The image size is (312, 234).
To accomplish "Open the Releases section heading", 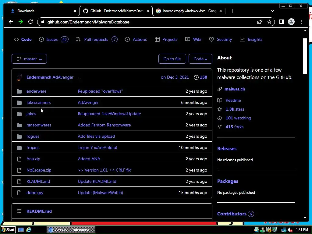I will [227, 149].
